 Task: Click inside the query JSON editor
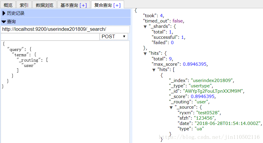pyautogui.click(x=65, y=92)
